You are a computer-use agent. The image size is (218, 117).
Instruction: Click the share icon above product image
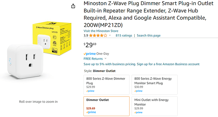[73, 6]
